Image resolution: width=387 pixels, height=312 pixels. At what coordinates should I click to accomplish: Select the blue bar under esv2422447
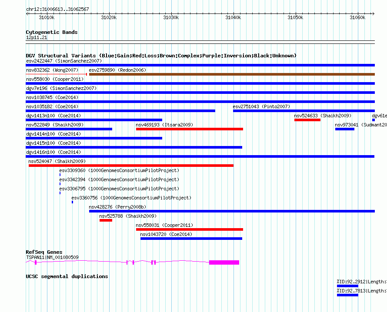200,65
